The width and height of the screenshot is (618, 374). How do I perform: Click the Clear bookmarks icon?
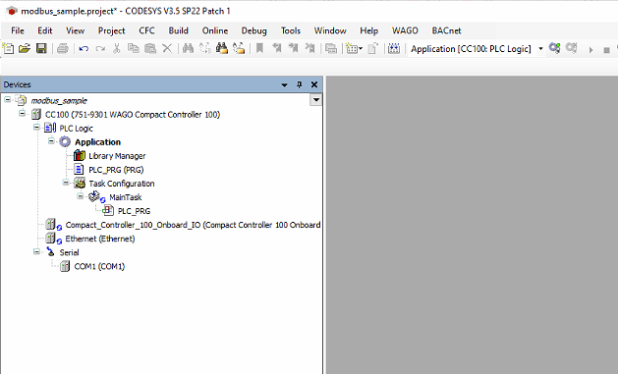click(310, 48)
